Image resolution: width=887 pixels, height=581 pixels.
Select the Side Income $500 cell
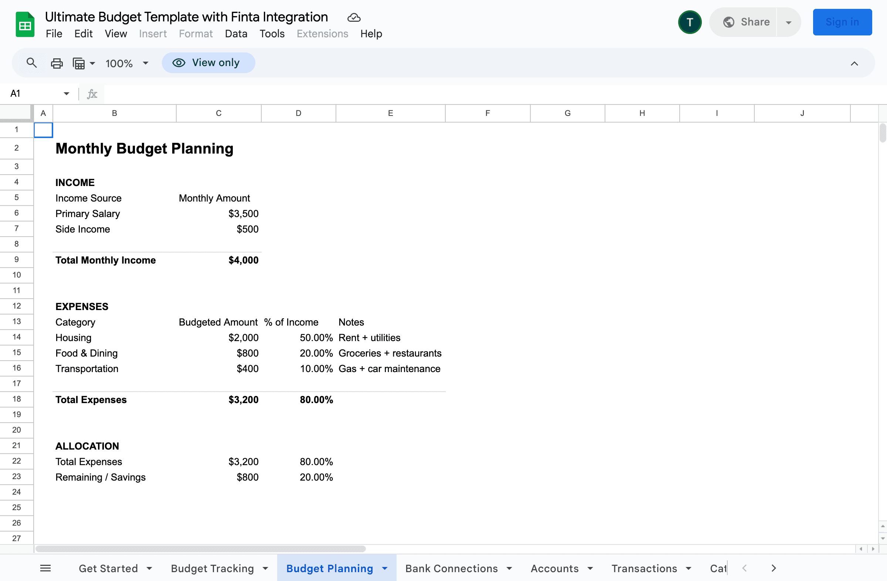[218, 229]
